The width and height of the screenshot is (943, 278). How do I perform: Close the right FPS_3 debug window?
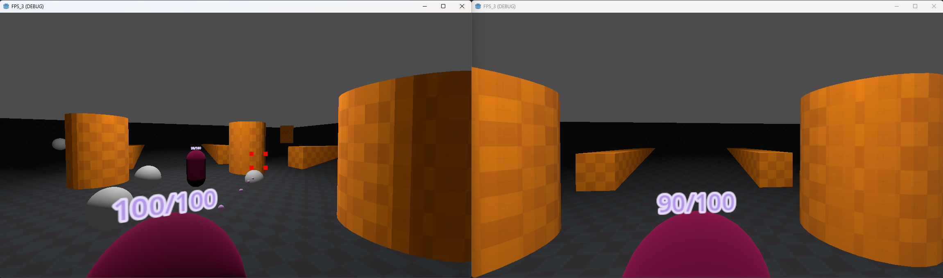coord(934,6)
